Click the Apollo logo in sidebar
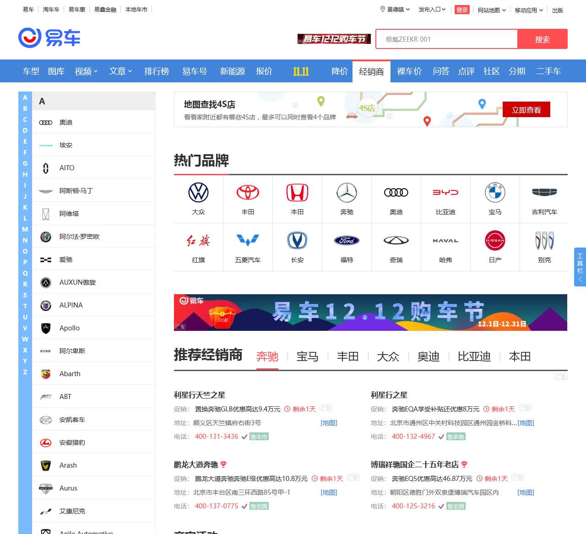Image resolution: width=586 pixels, height=534 pixels. pyautogui.click(x=46, y=328)
